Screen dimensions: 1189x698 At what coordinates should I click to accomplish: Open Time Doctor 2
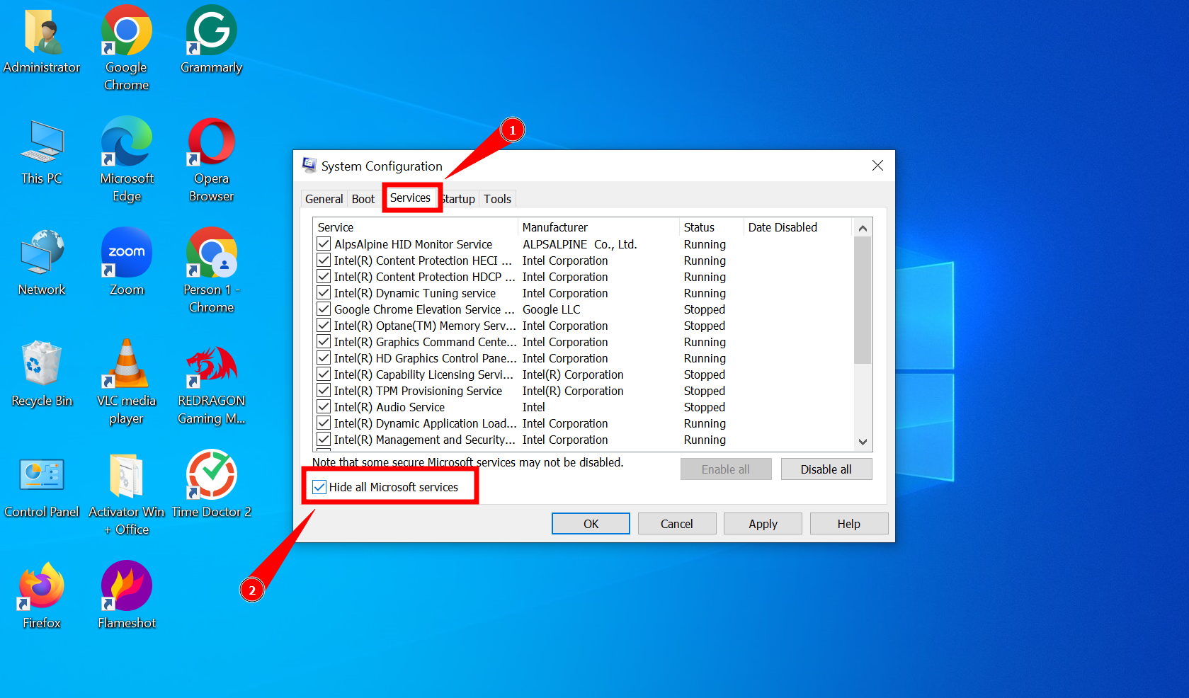pyautogui.click(x=210, y=474)
